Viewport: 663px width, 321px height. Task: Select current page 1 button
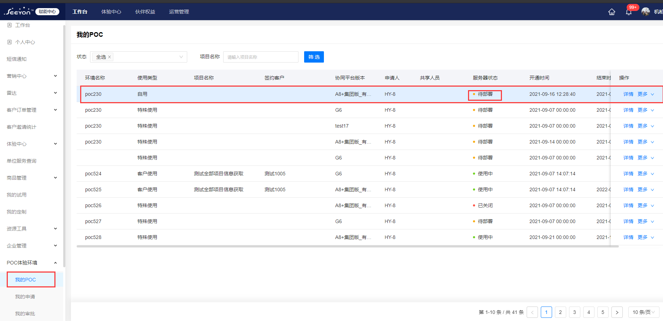[546, 312]
